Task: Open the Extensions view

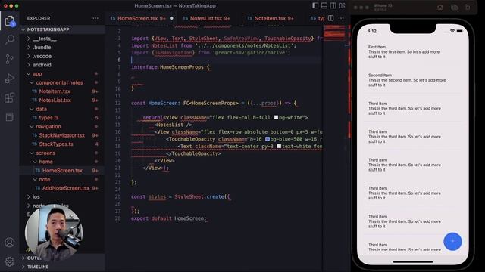Action: pyautogui.click(x=10, y=97)
